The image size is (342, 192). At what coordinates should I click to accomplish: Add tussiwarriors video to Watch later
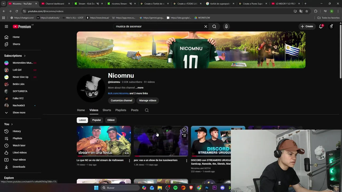(184, 130)
